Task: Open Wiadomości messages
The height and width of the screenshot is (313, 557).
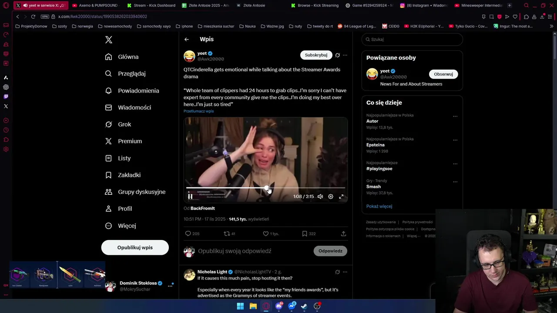Action: pos(128,107)
